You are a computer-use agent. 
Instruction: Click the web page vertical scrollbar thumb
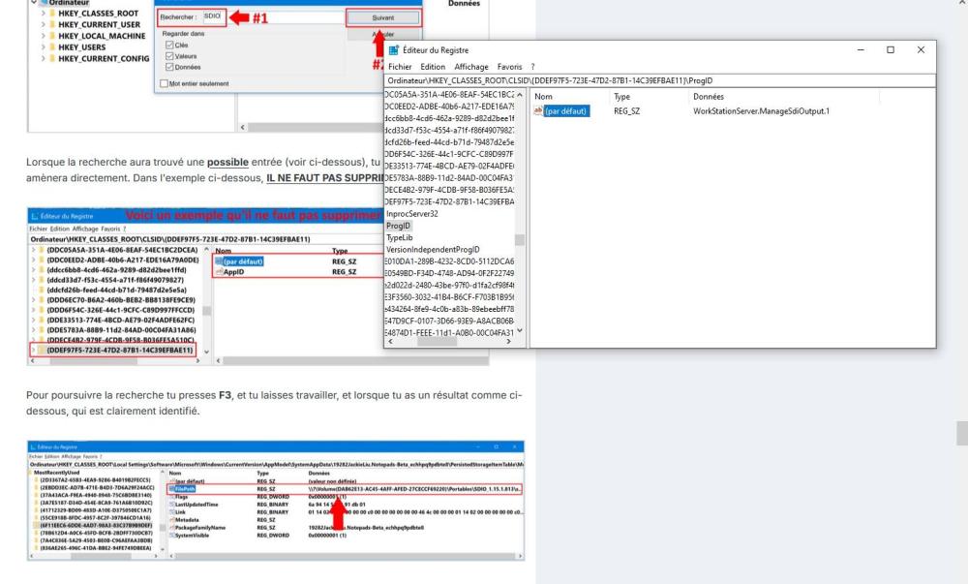tap(962, 433)
